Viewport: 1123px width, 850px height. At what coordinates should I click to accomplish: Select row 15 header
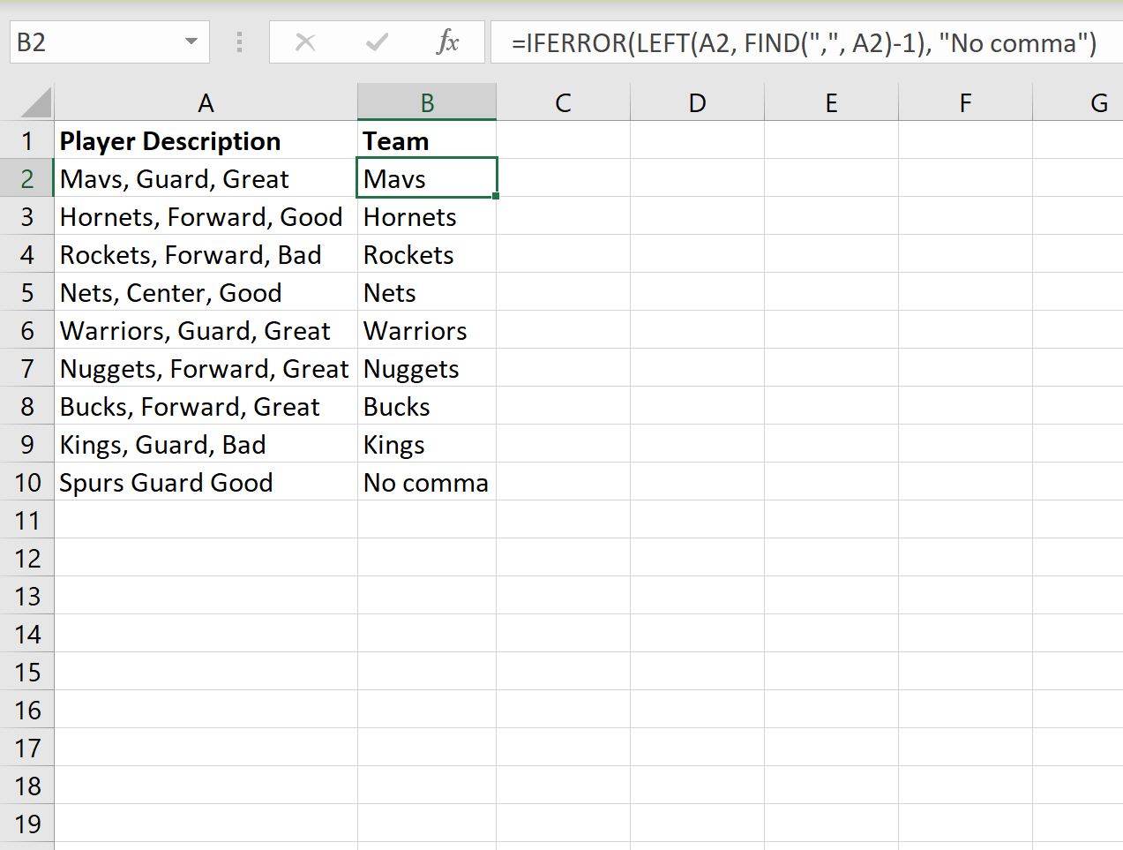tap(27, 672)
